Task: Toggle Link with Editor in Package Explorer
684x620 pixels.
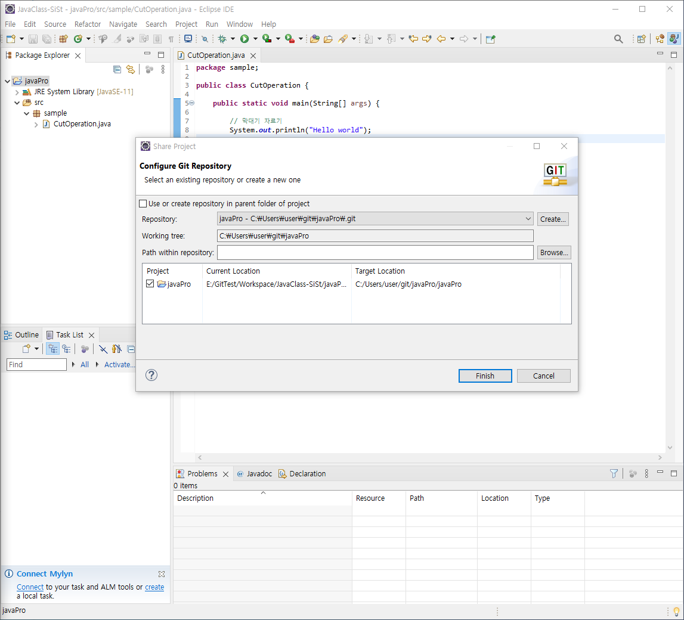Action: click(x=131, y=69)
